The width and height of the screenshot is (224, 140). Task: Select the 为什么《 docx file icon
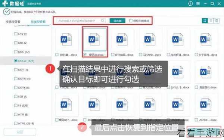tap(178, 72)
